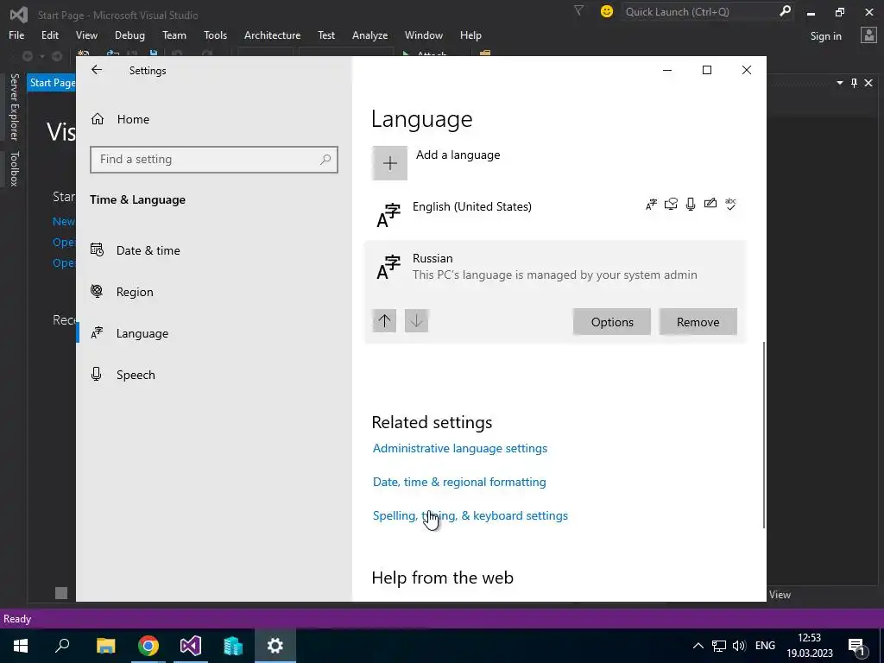
Task: Click the feedback smiley icon
Action: pos(607,11)
